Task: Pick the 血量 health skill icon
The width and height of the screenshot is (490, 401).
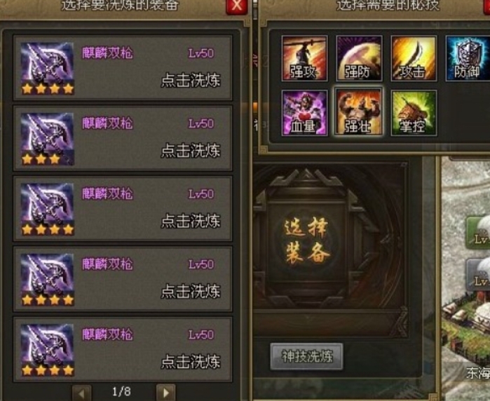Action: click(x=305, y=113)
